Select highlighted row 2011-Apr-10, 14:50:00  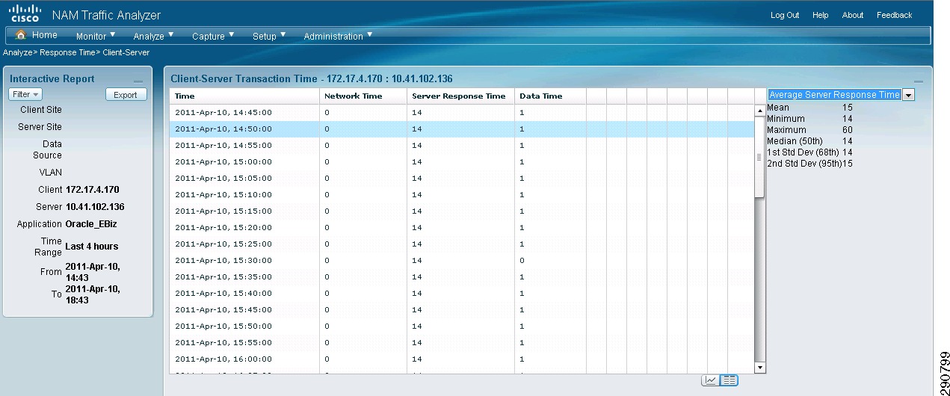462,129
